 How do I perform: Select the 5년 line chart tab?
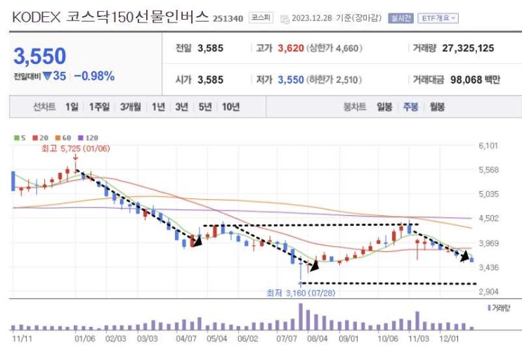[205, 107]
